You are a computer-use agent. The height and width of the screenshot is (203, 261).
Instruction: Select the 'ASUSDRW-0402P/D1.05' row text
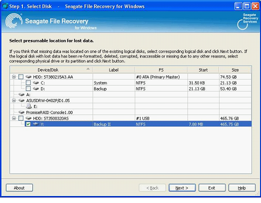tap(48, 100)
